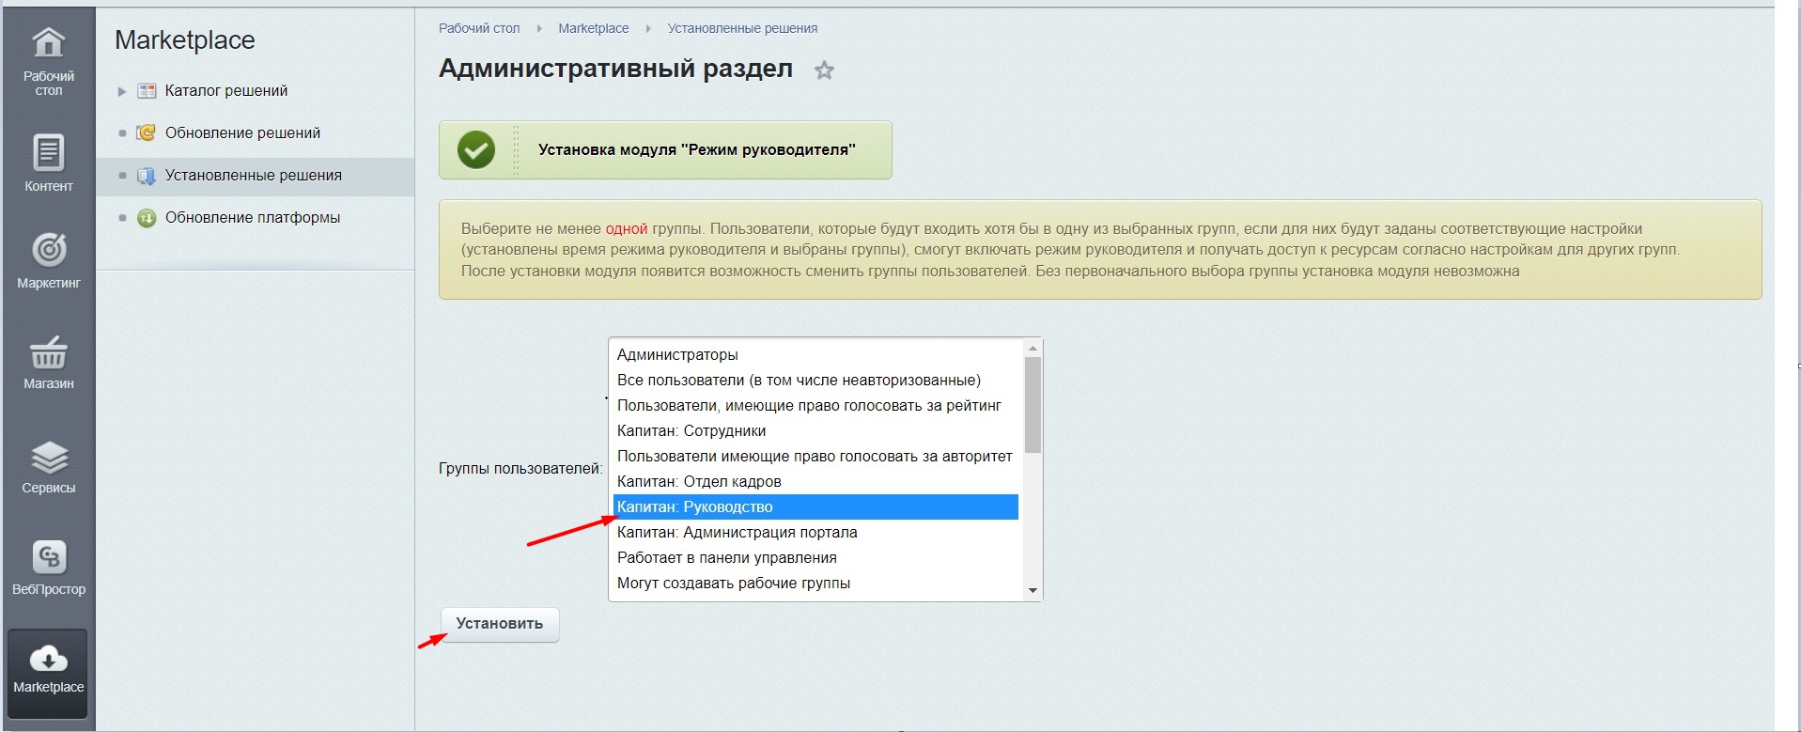Open the Контент section icon
1801x732 pixels.
48,152
